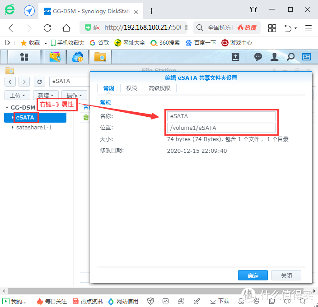Open the DSM widgets panel icon
The image size is (318, 307).
coord(306,57)
